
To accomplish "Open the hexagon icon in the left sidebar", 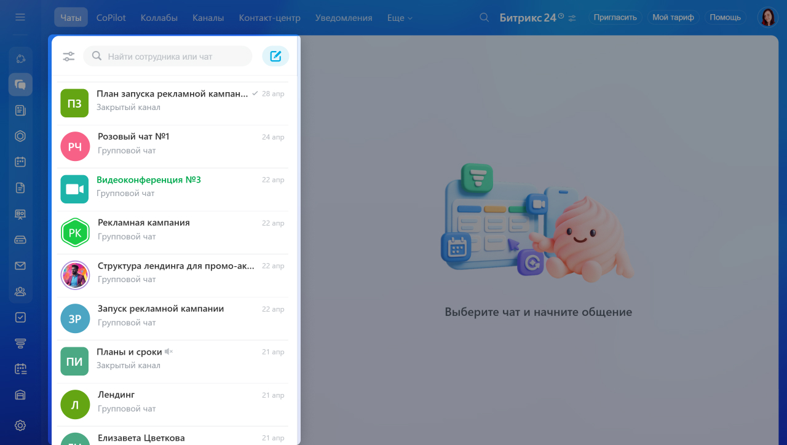I will click(x=20, y=136).
